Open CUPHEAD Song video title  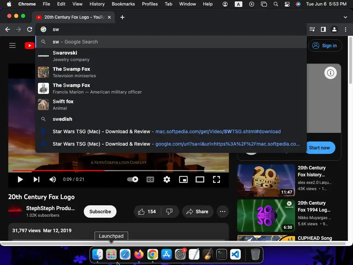tap(315, 238)
